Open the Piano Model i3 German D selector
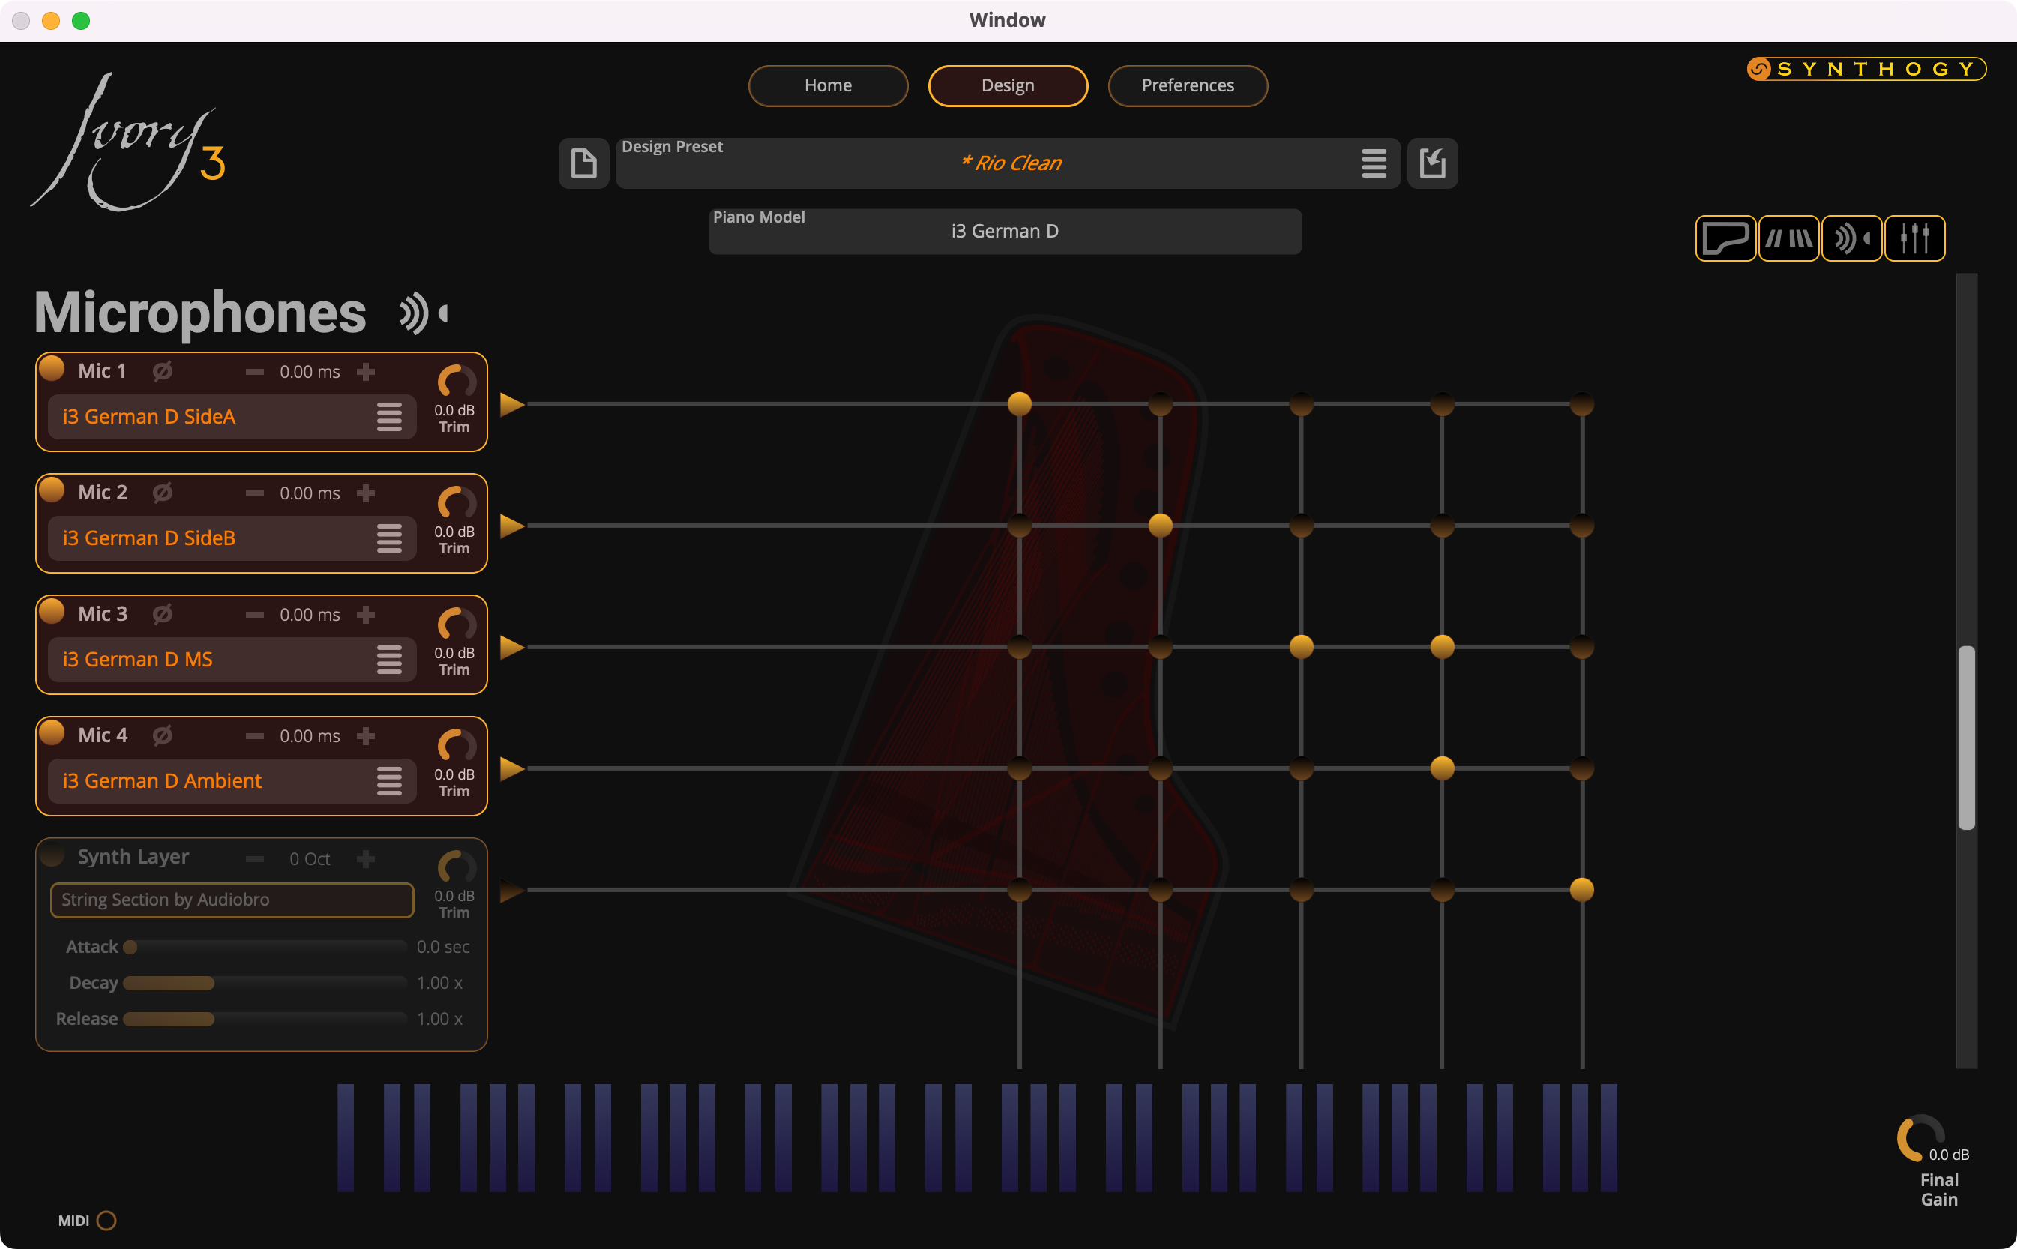Image resolution: width=2017 pixels, height=1249 pixels. 1006,232
